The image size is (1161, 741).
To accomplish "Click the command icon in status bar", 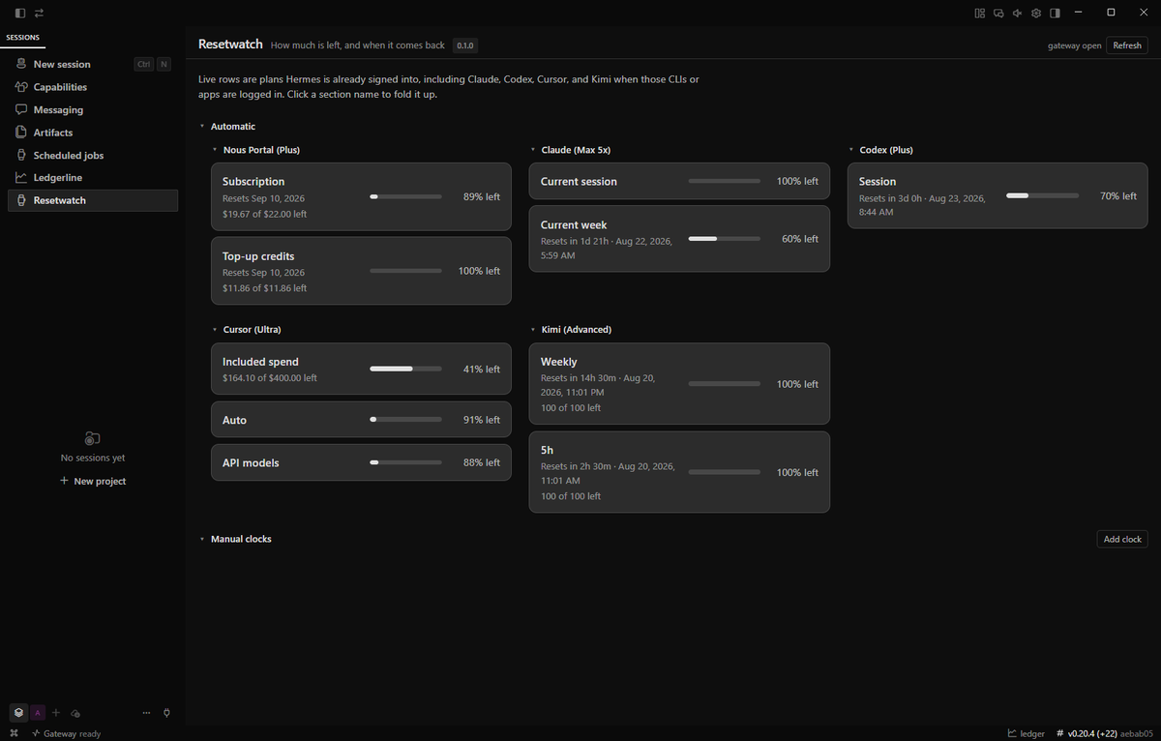I will pyautogui.click(x=14, y=733).
